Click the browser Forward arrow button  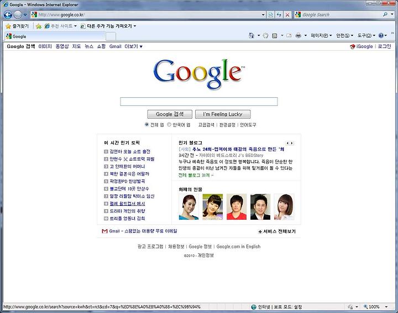18,15
